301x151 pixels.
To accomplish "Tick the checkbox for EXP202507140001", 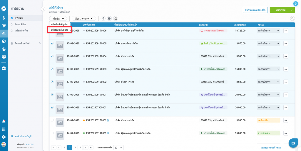I will [x=52, y=133].
